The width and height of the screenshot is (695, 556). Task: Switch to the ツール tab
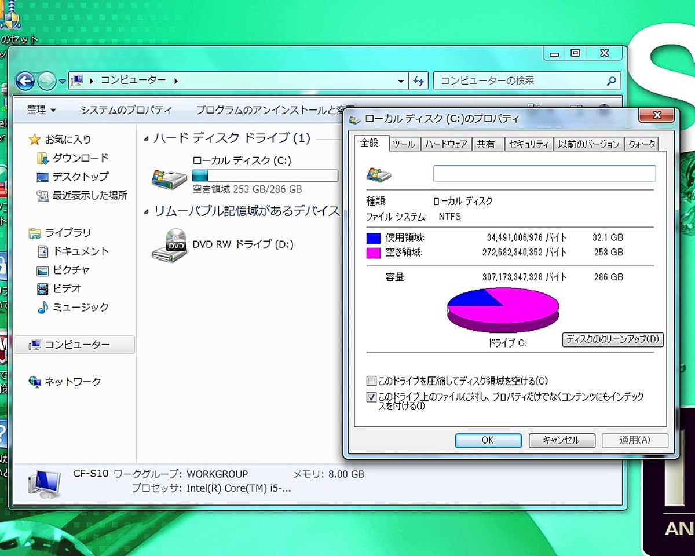(404, 145)
